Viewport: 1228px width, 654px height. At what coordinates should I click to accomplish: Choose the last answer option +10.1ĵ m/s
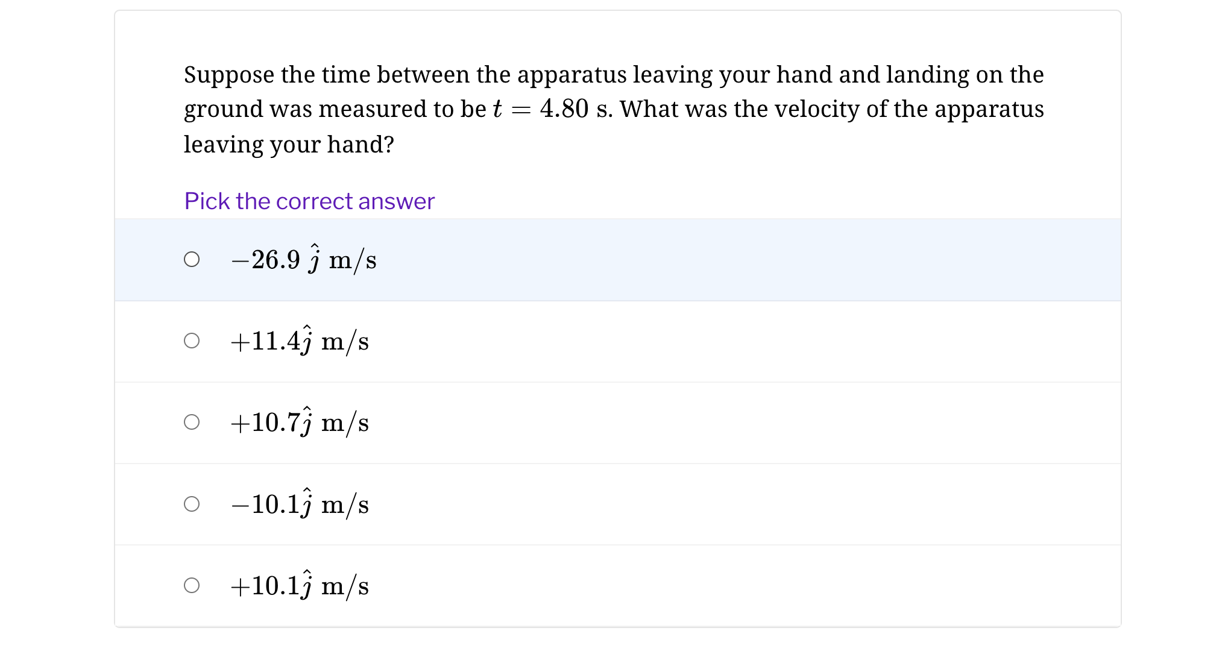(x=300, y=585)
